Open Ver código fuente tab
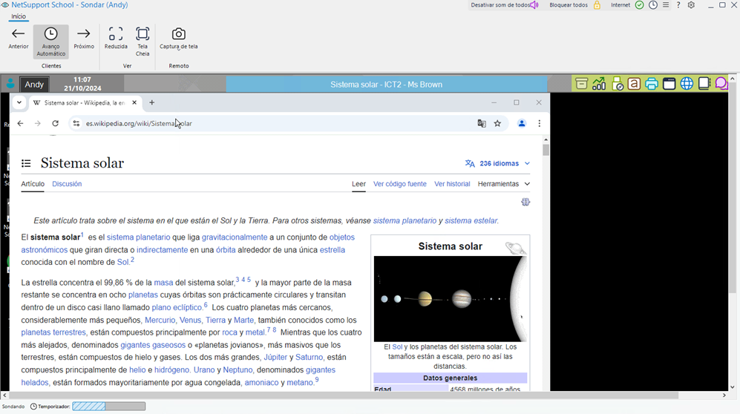Screen dimensions: 740x414 click(x=400, y=184)
